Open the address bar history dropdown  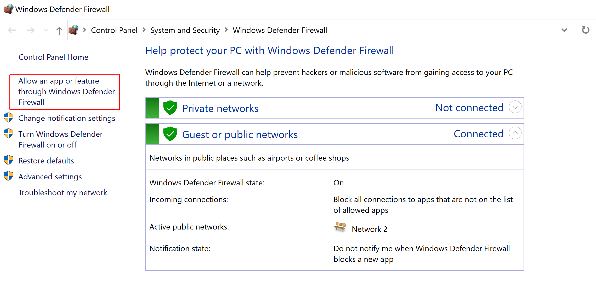(564, 30)
